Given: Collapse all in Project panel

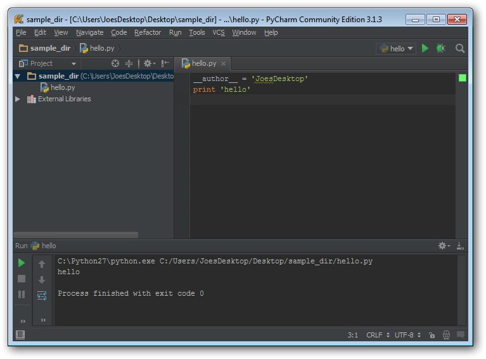Looking at the screenshot, I should click(129, 63).
